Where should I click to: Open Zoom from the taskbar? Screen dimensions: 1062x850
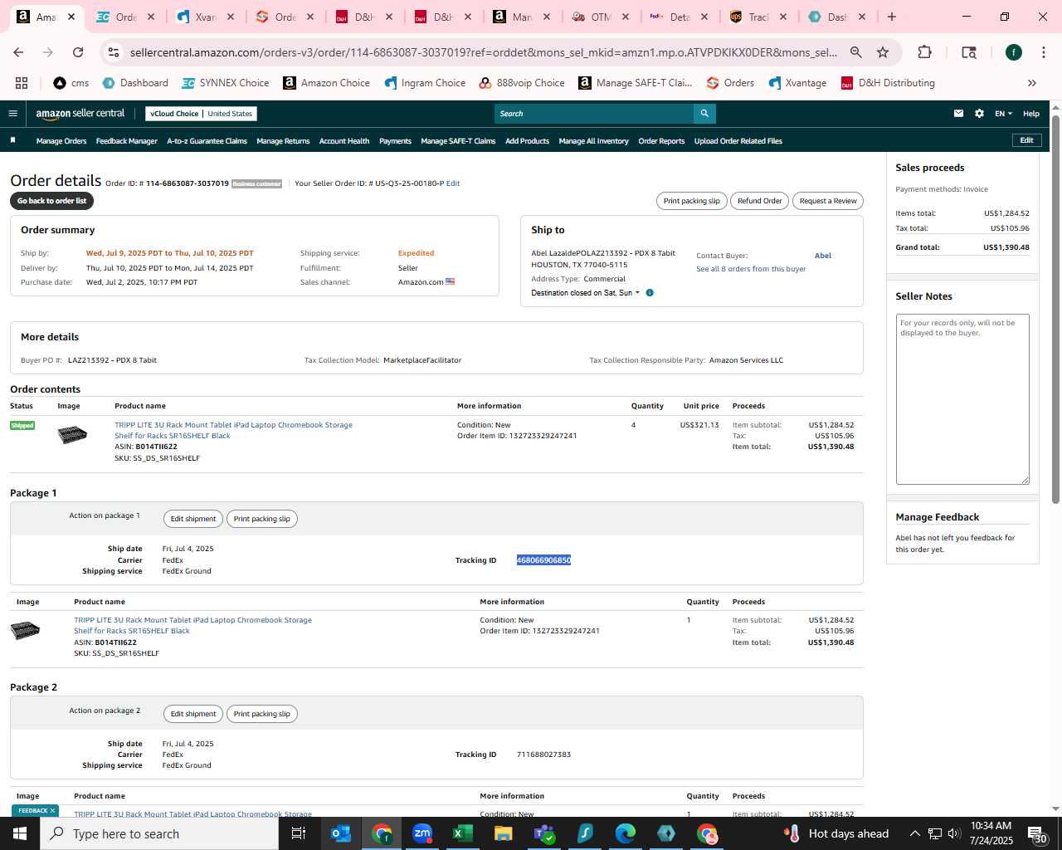pos(422,833)
